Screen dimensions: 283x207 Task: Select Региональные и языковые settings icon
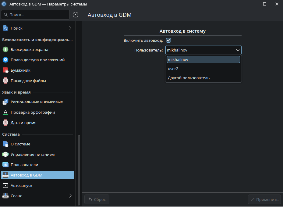[5, 102]
